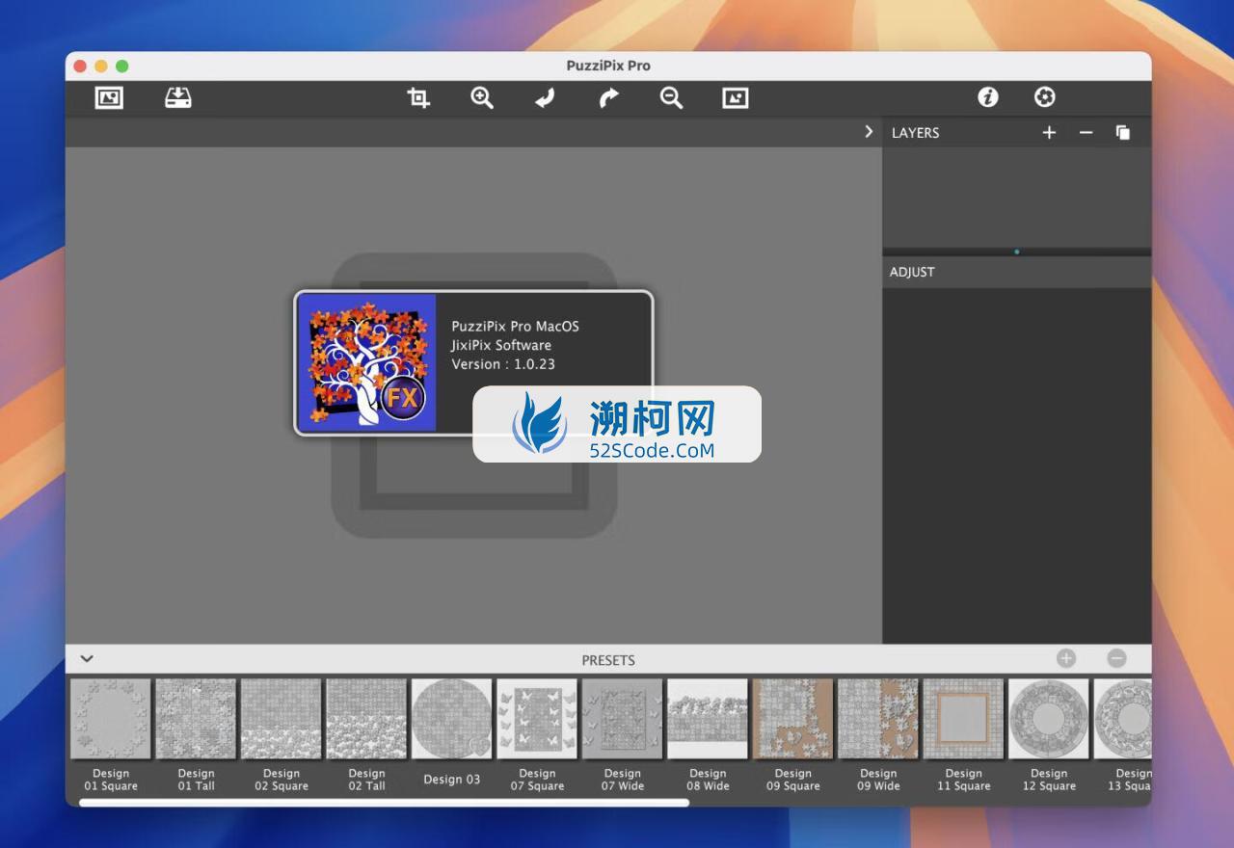
Task: Click the JixiPix Software text
Action: (501, 345)
